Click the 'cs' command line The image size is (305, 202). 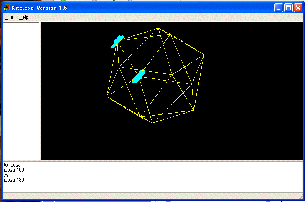[x=6, y=175]
